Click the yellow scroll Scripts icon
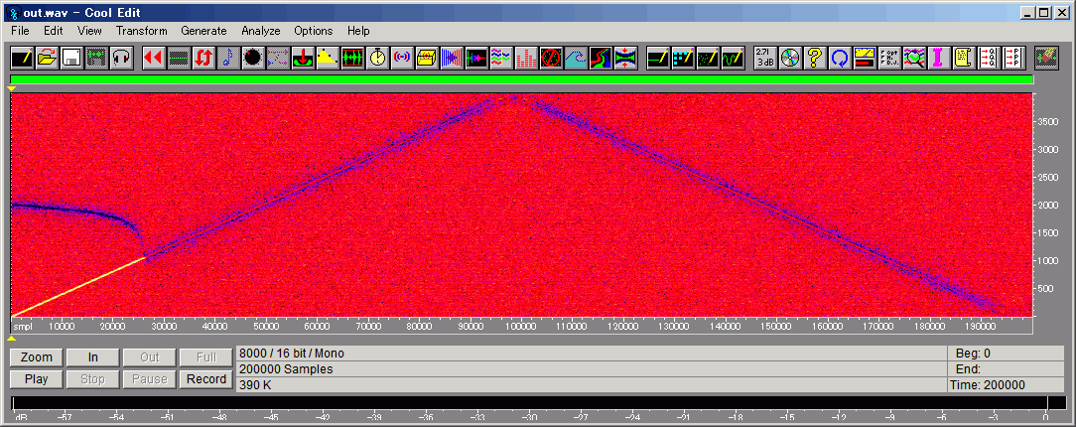Image resolution: width=1076 pixels, height=427 pixels. (964, 58)
